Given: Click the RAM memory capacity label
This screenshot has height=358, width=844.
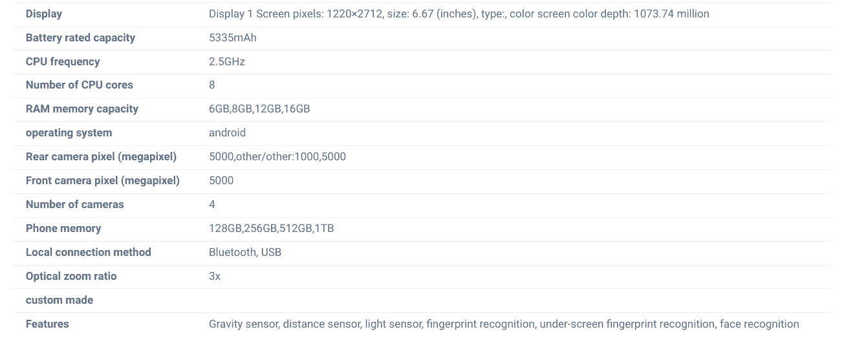Looking at the screenshot, I should click(x=82, y=109).
